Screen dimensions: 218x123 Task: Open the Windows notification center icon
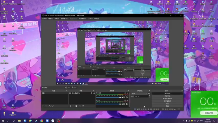(x=214, y=121)
